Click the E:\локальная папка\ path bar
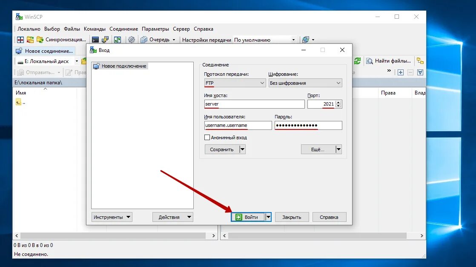This screenshot has height=267, width=476. point(50,83)
